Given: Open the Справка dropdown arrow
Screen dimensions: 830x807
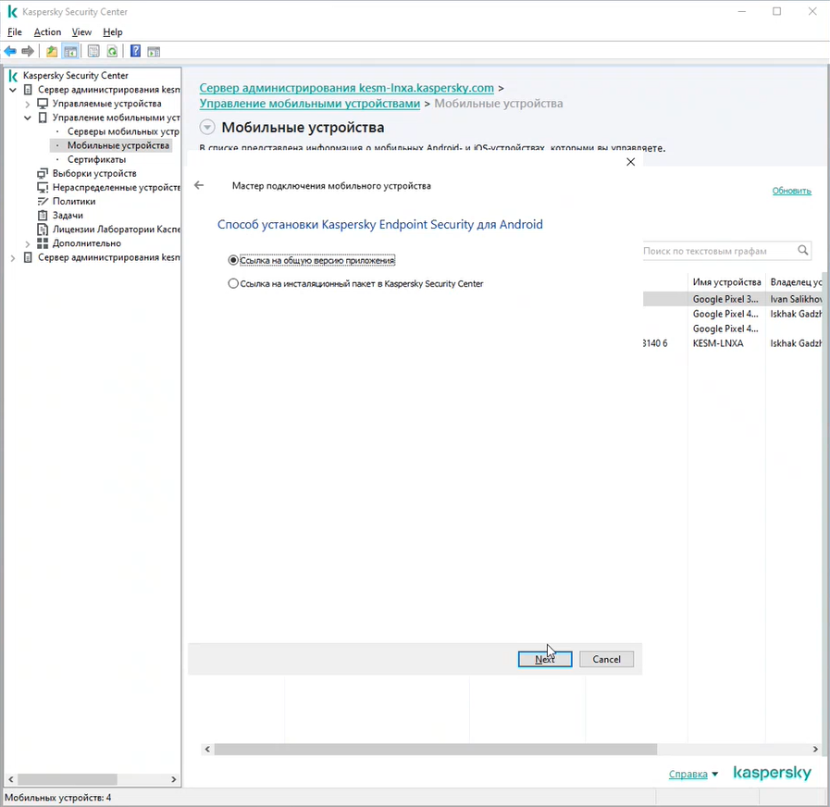Looking at the screenshot, I should pyautogui.click(x=714, y=775).
